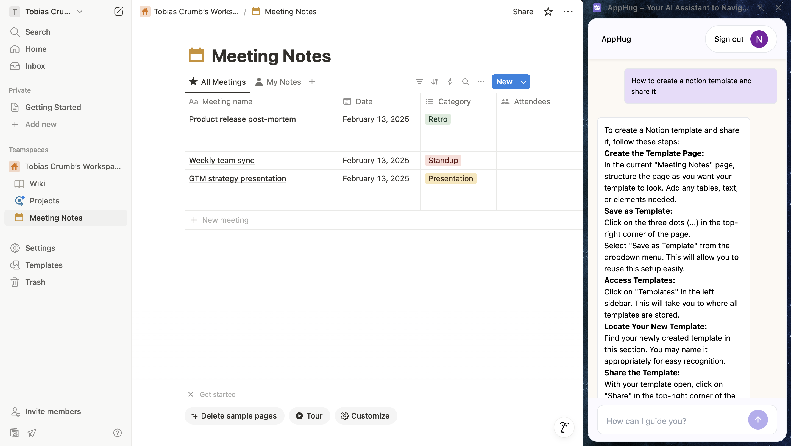Switch to the All Meetings tab

218,82
